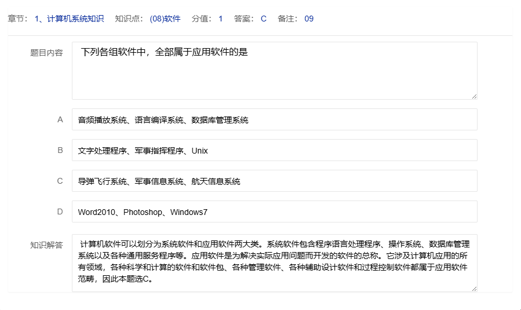Click the B label beside second option

coord(60,151)
